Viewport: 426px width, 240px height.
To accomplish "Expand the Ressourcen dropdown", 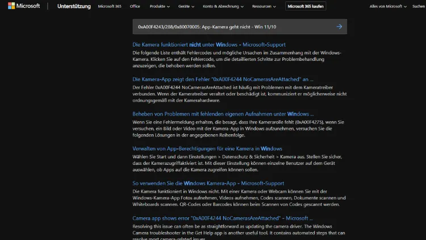I will tap(264, 6).
